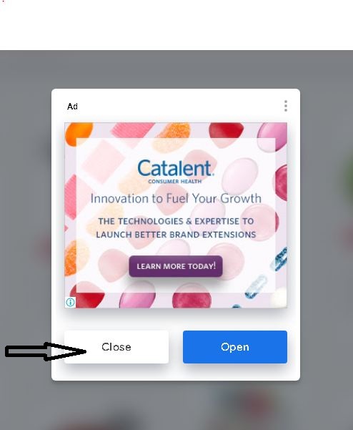Click the sugar-coated orange gummy on ad's left edge
This screenshot has height=430, width=353.
pos(74,256)
